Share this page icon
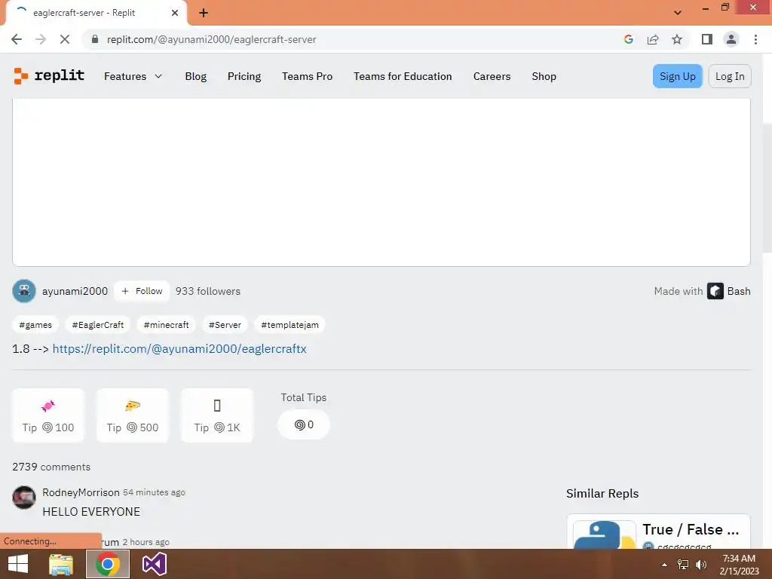 click(653, 39)
